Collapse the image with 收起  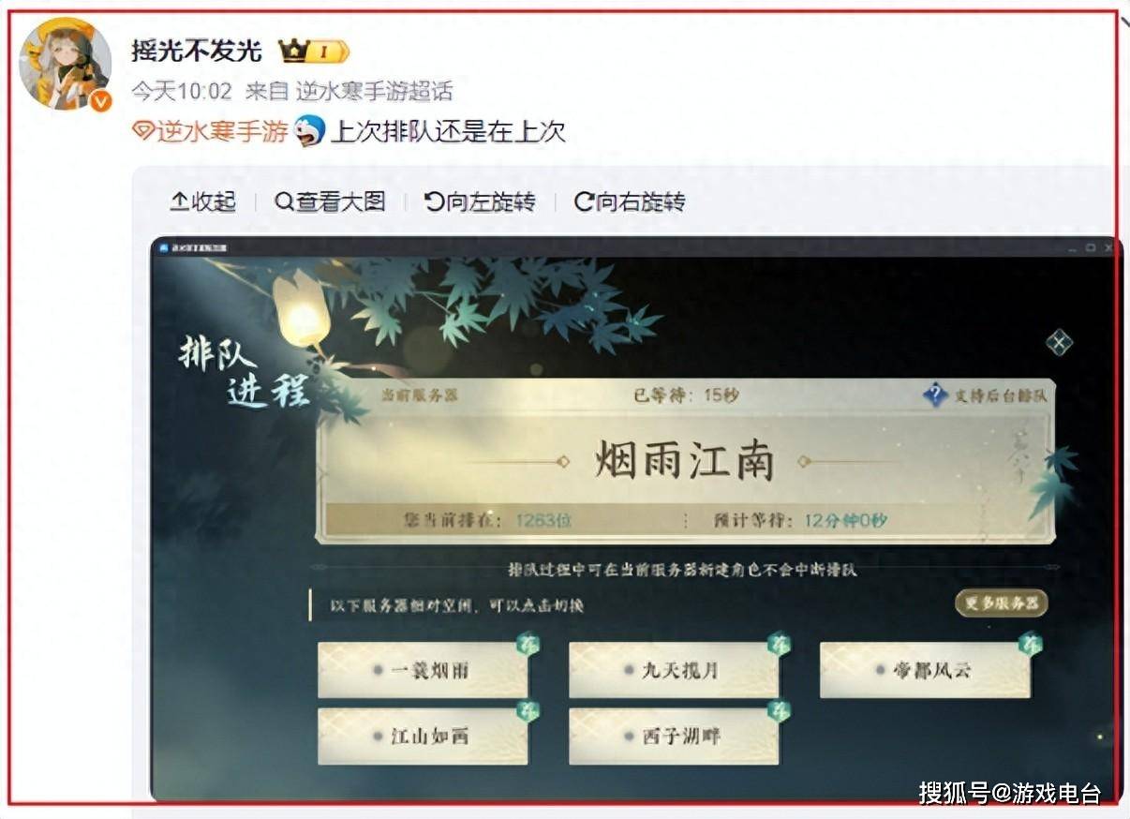click(x=203, y=201)
